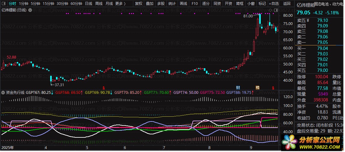Image resolution: width=345 pixels, height=152 pixels.
Task: Open the 画线 drawing tool
Action: click(x=183, y=4)
